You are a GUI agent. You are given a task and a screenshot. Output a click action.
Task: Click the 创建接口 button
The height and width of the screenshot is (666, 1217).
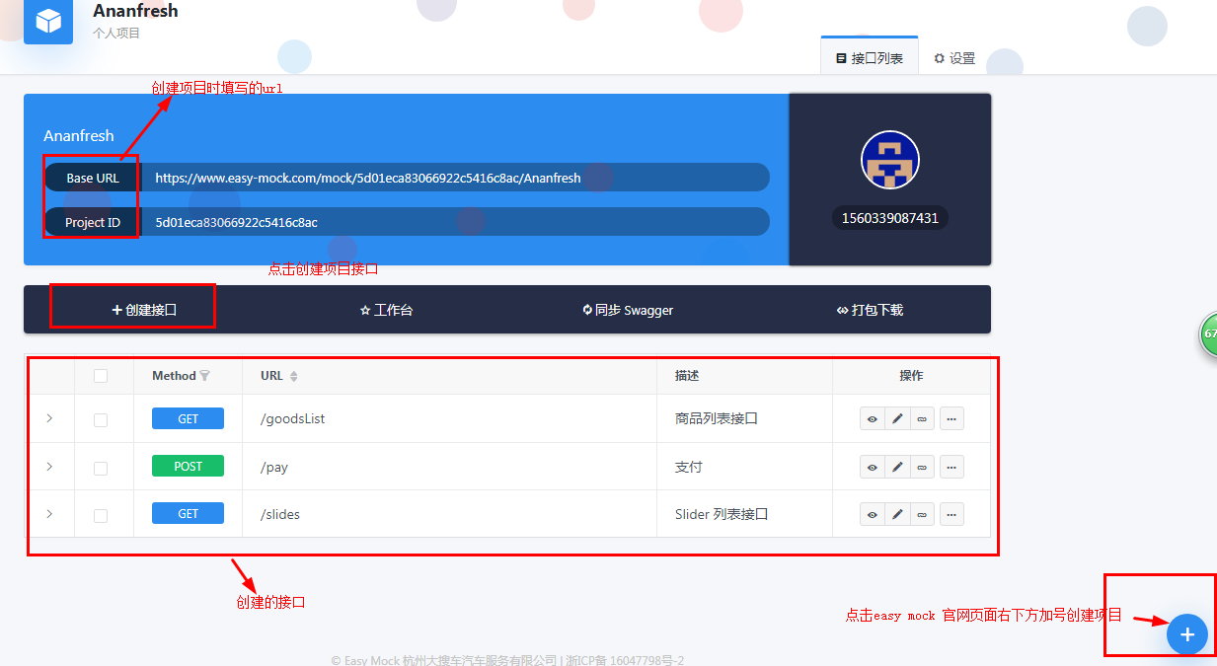click(144, 310)
